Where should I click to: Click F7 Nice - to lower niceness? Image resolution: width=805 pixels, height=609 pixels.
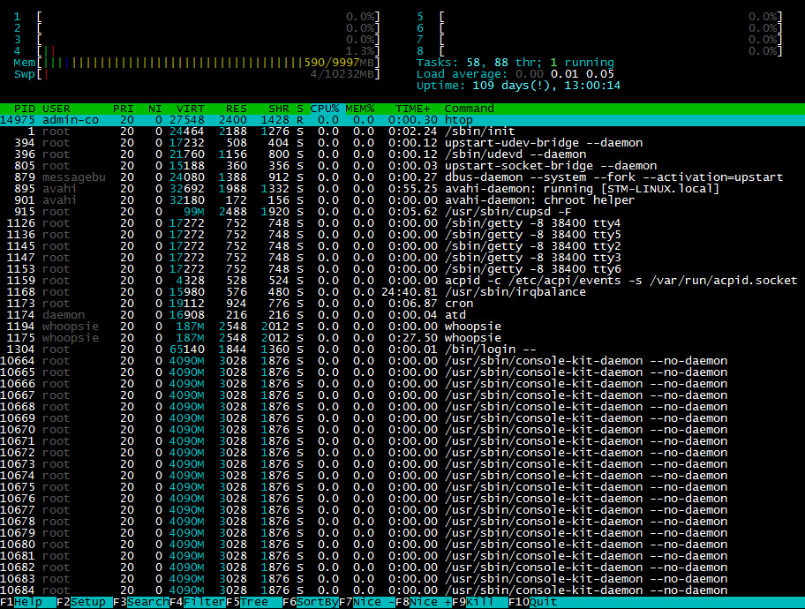tap(366, 602)
